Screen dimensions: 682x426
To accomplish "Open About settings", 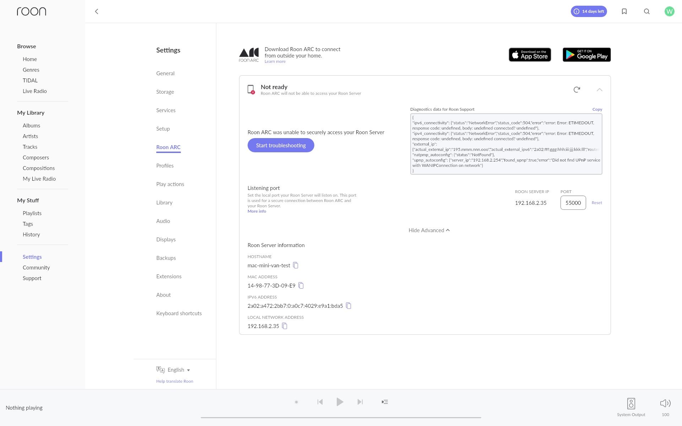I will pyautogui.click(x=163, y=295).
